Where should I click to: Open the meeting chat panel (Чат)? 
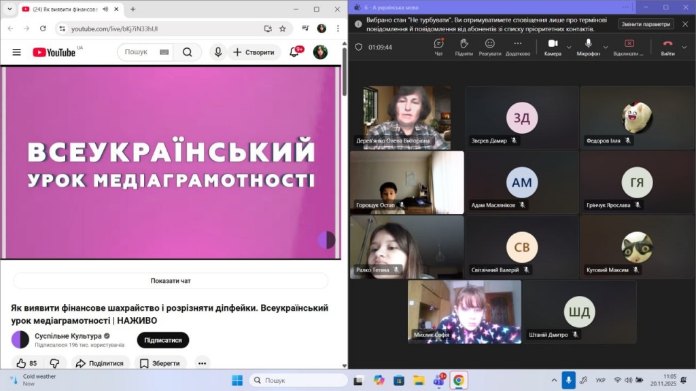438,43
